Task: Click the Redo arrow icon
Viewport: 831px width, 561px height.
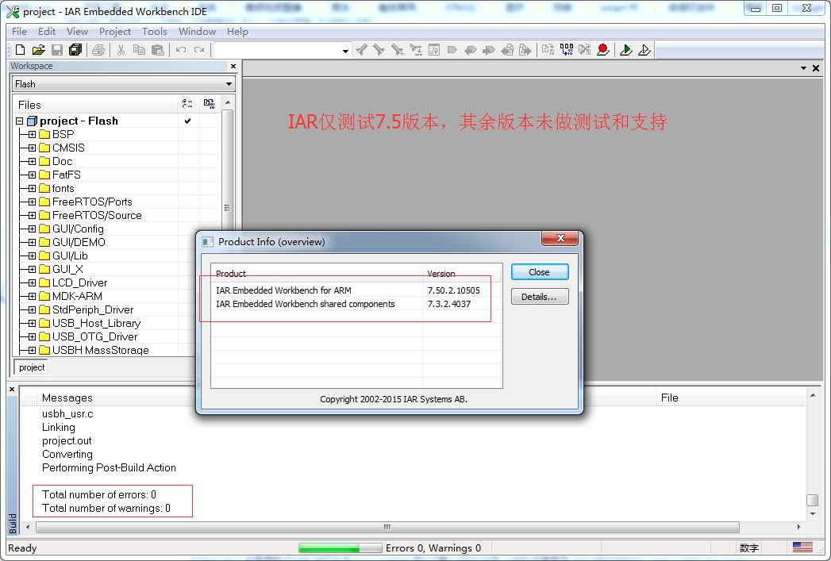Action: coord(199,50)
